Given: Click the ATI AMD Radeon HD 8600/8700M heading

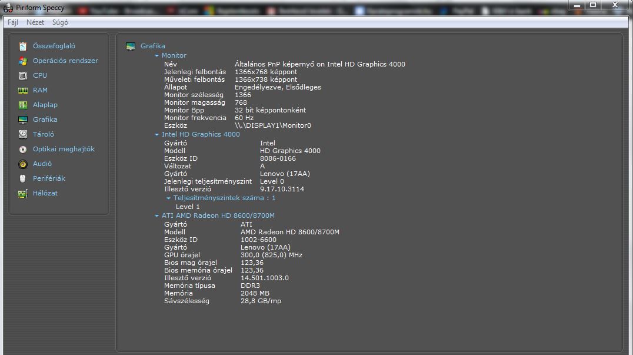Looking at the screenshot, I should (x=218, y=215).
